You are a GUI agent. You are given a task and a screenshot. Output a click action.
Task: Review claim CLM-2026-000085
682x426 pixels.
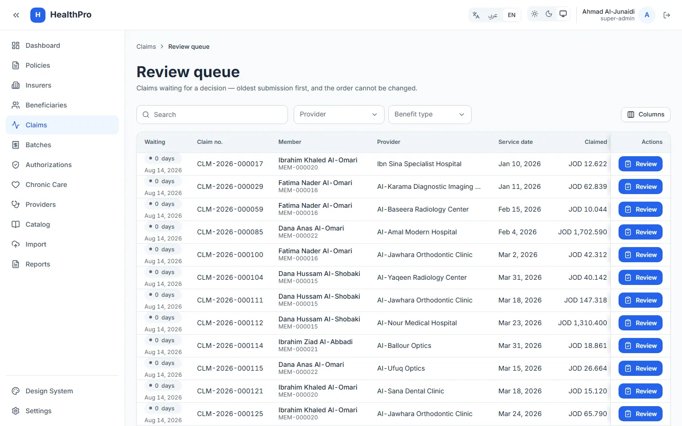click(640, 232)
